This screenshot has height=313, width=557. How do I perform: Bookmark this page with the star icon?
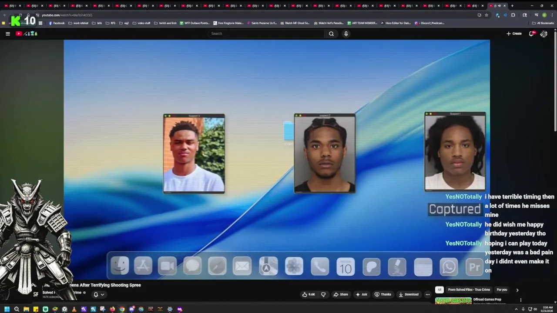coord(487,15)
